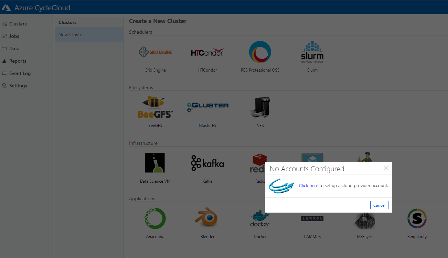Viewport: 448px width, 258px height.
Task: Click the Create a New Cluster heading
Action: pyautogui.click(x=158, y=21)
